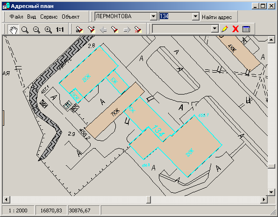Image resolution: width=278 pixels, height=217 pixels.
Task: Click the red X delete icon
Action: click(x=235, y=29)
